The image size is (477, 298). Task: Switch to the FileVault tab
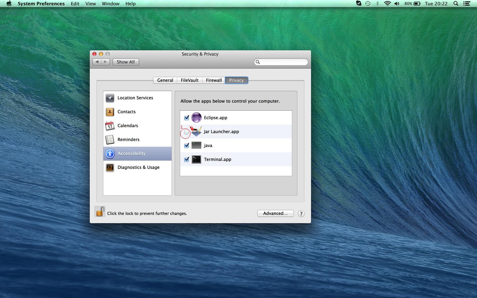(x=189, y=80)
